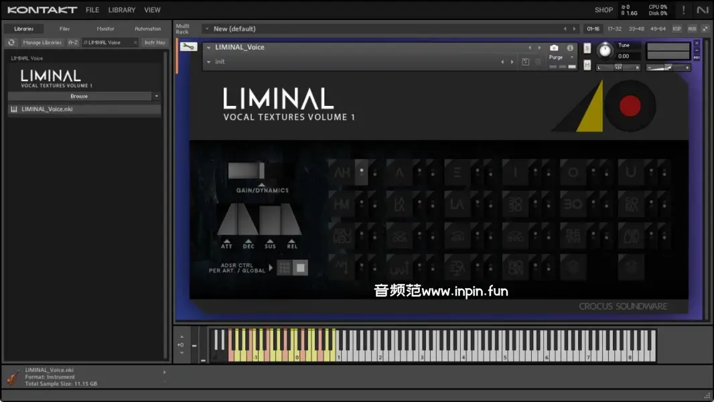Toggle the KSP multi script editor
The height and width of the screenshot is (402, 714).
677,29
